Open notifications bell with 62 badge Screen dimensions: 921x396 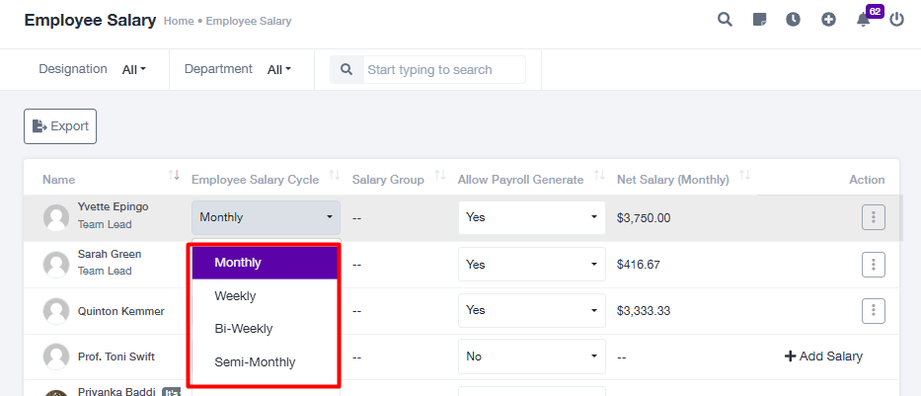point(863,20)
